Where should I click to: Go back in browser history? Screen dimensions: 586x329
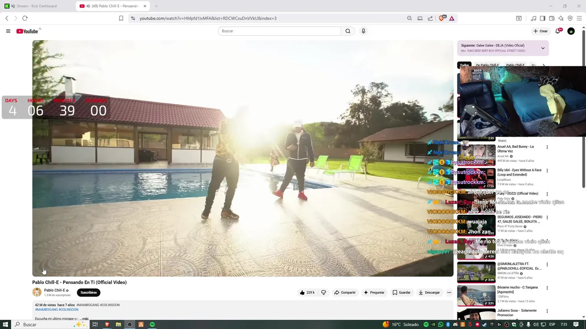(x=6, y=18)
